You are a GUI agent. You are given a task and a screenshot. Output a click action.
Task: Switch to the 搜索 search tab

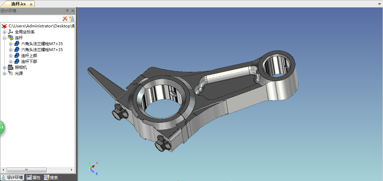[51, 178]
